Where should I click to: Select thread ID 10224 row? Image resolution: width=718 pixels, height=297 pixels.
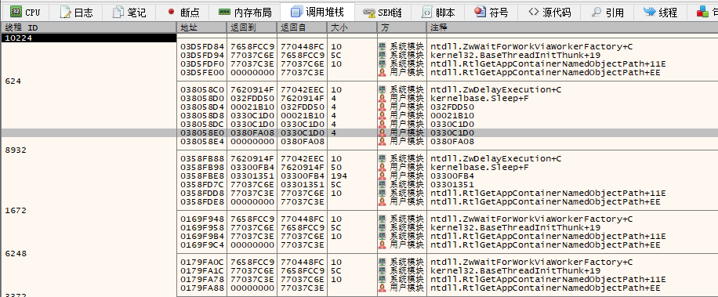tap(89, 38)
